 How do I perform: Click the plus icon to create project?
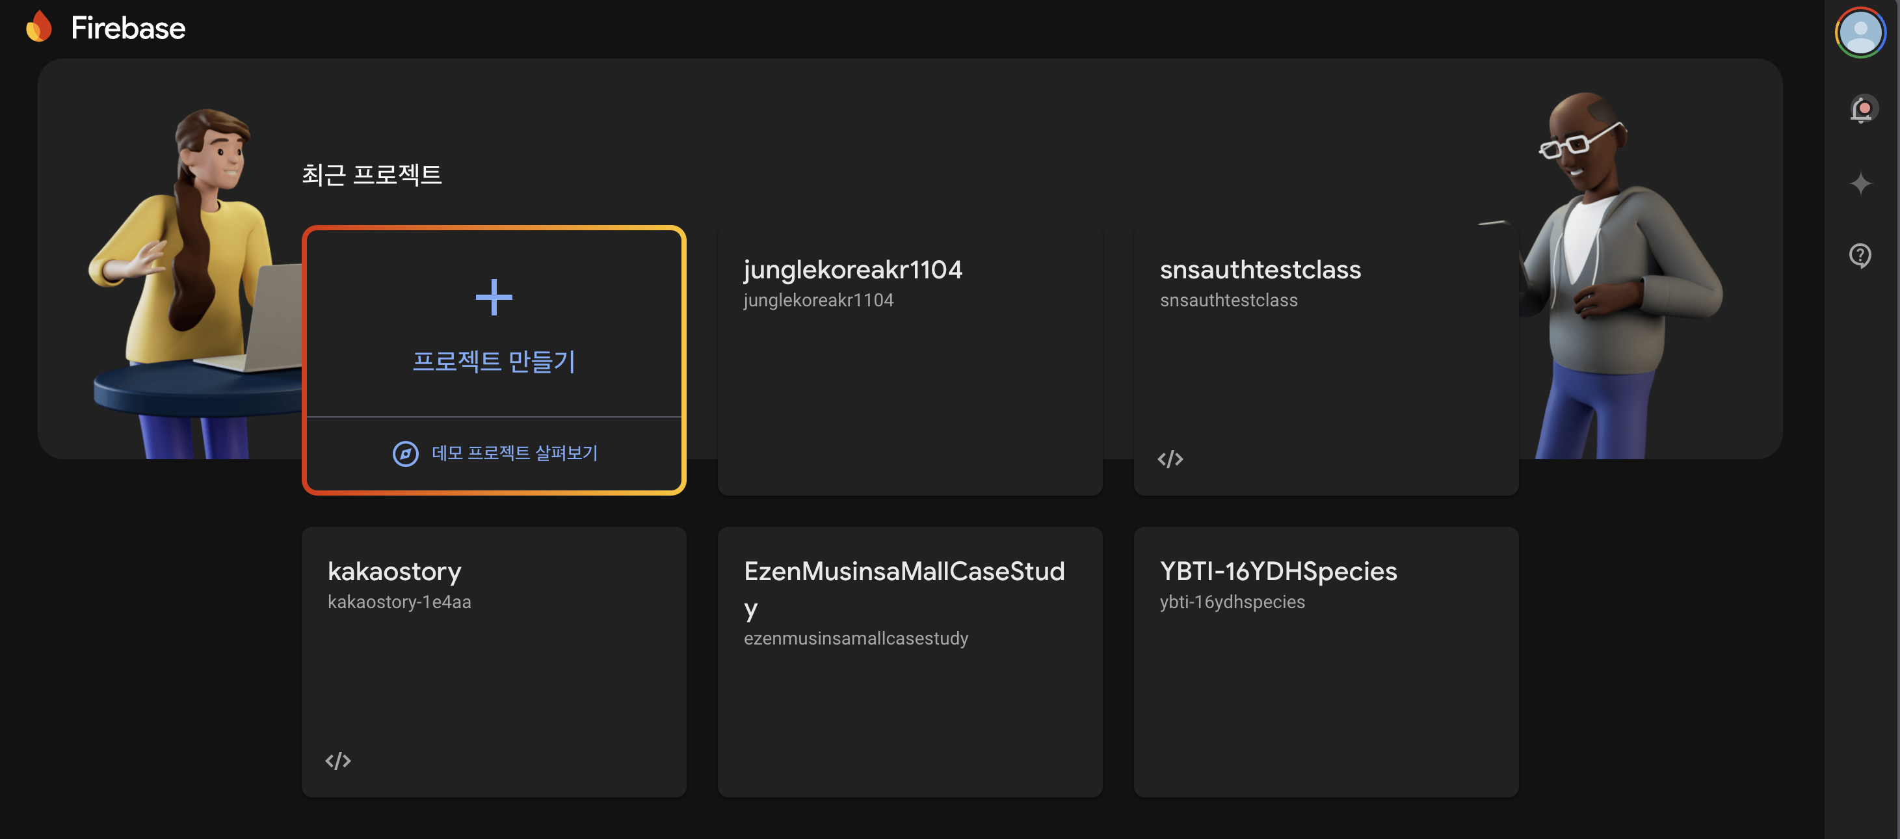pos(494,297)
